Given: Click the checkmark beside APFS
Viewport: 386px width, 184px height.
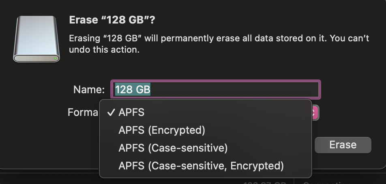Looking at the screenshot, I should [x=111, y=112].
